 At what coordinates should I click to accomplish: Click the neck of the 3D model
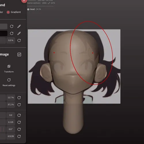[x=73, y=113]
